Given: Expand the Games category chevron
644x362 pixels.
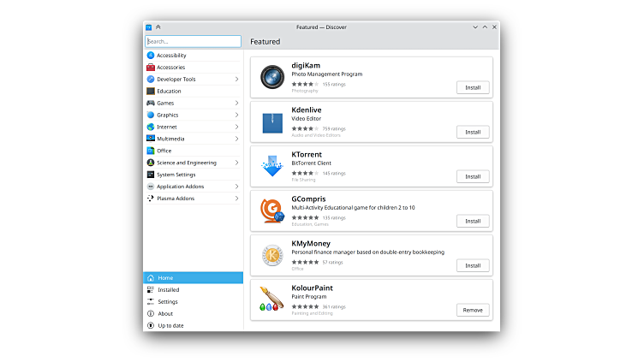Looking at the screenshot, I should point(236,103).
